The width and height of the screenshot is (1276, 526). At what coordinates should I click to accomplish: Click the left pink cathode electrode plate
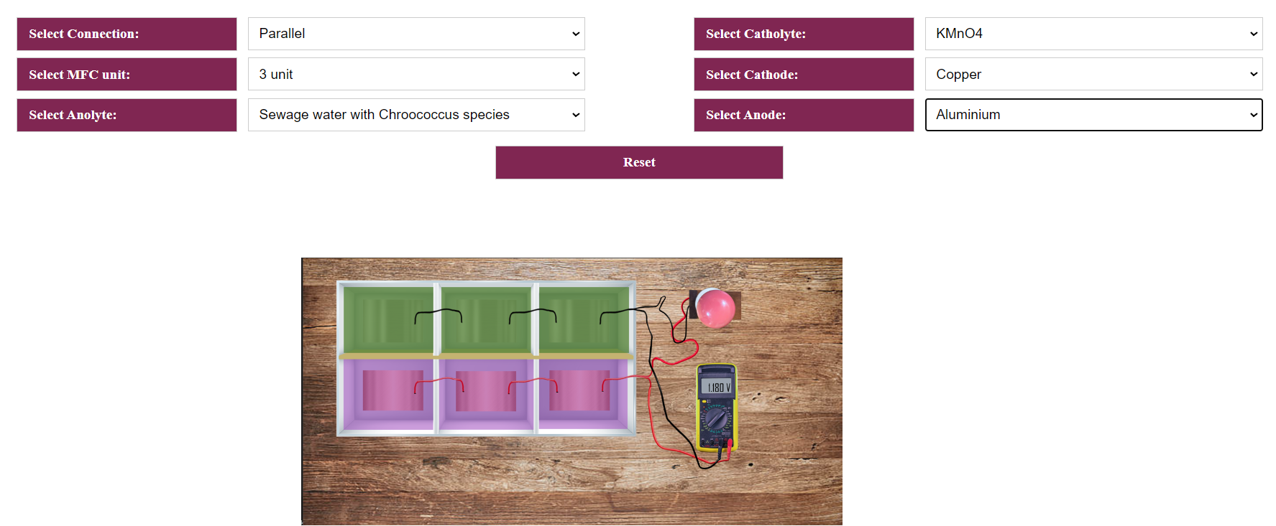(x=393, y=390)
